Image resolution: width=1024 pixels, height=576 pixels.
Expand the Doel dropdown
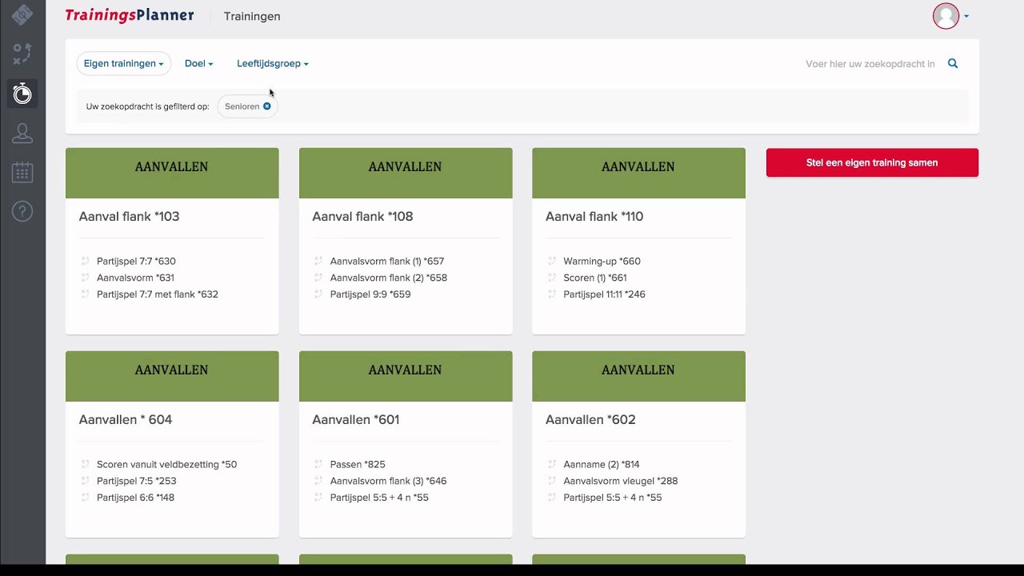[x=199, y=64]
